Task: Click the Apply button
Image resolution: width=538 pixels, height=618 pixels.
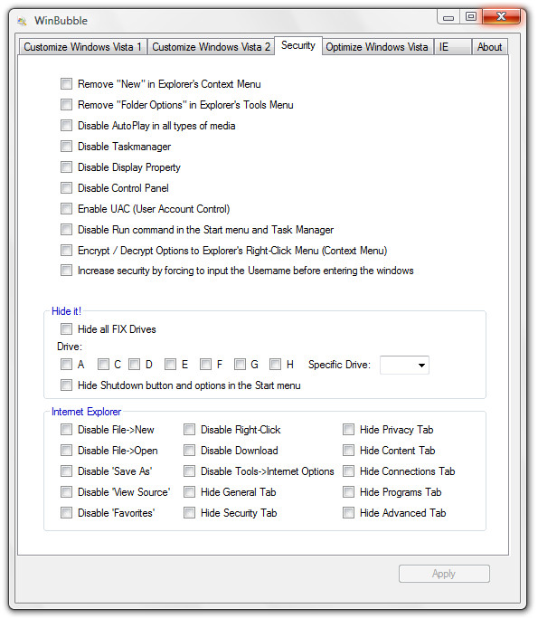Action: click(444, 574)
